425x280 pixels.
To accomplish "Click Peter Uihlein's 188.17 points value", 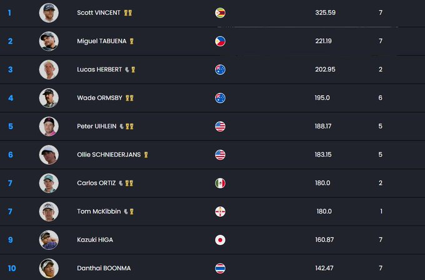I will tap(323, 127).
